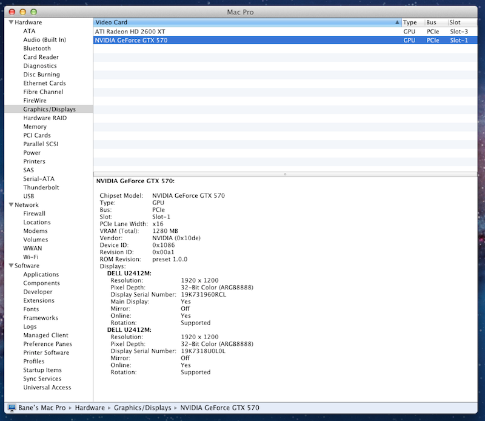Select Logs under Software

pos(30,326)
